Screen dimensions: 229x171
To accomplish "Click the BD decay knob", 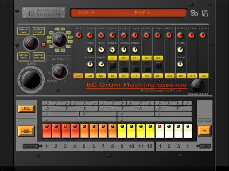I will (x=90, y=64).
